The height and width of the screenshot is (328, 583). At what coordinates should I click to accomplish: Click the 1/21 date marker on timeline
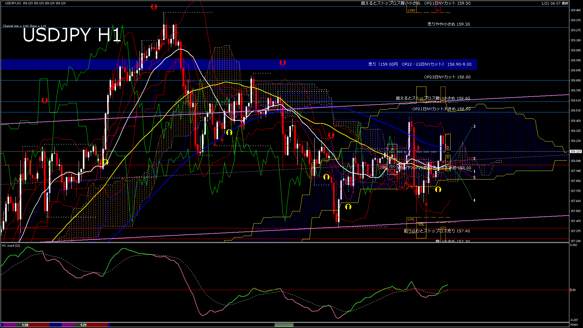84,325
